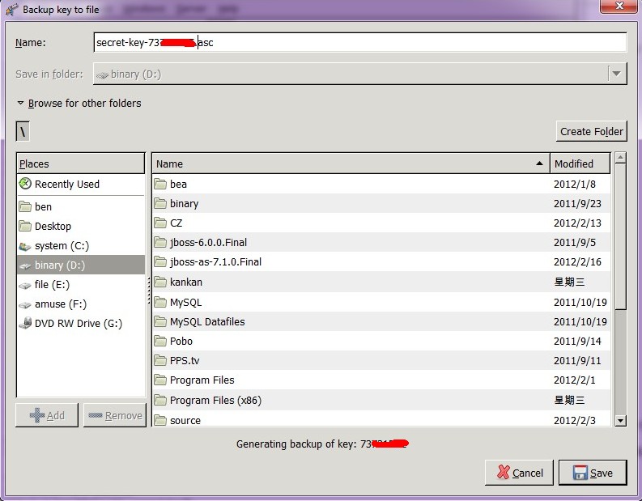
Task: Select binary (D:) drive in Places
Action: coord(81,265)
